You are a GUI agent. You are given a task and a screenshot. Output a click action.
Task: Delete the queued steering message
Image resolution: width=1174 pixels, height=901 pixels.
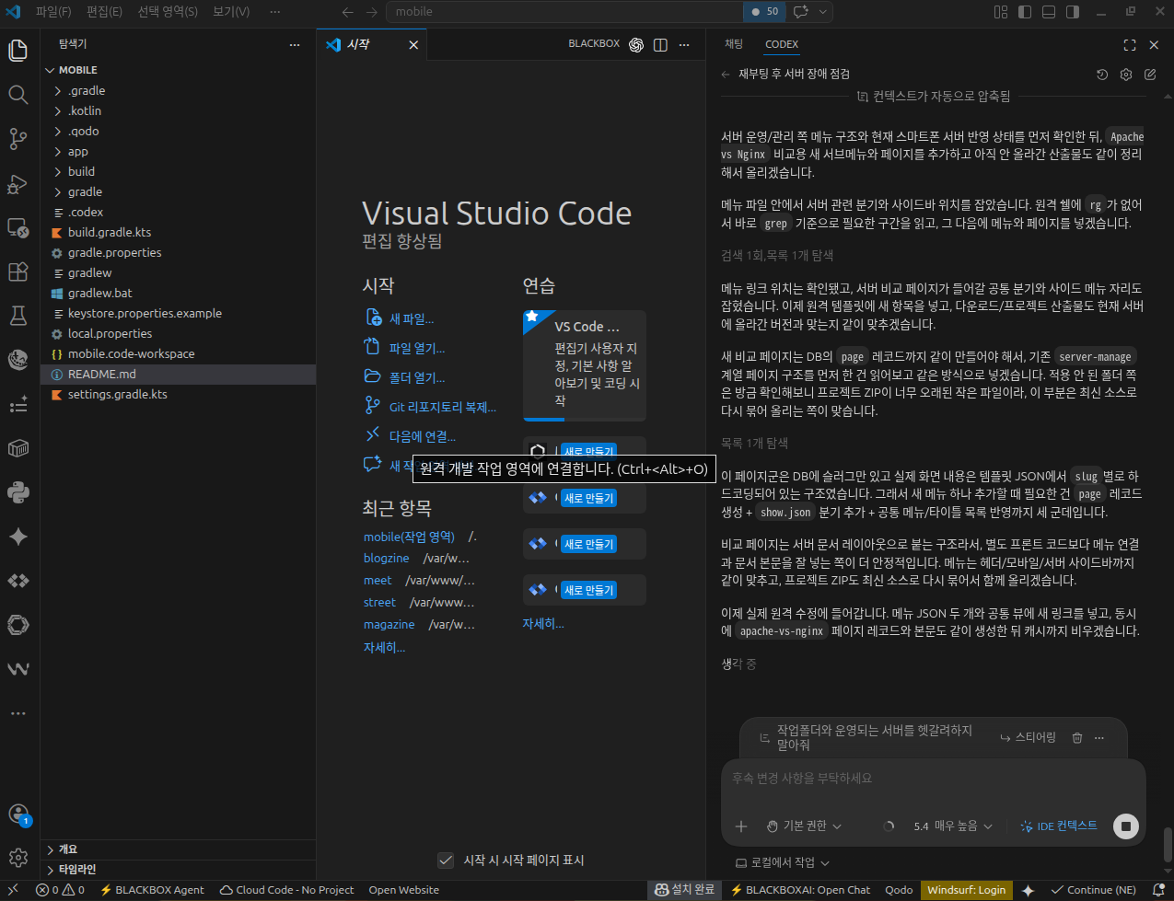click(x=1077, y=738)
